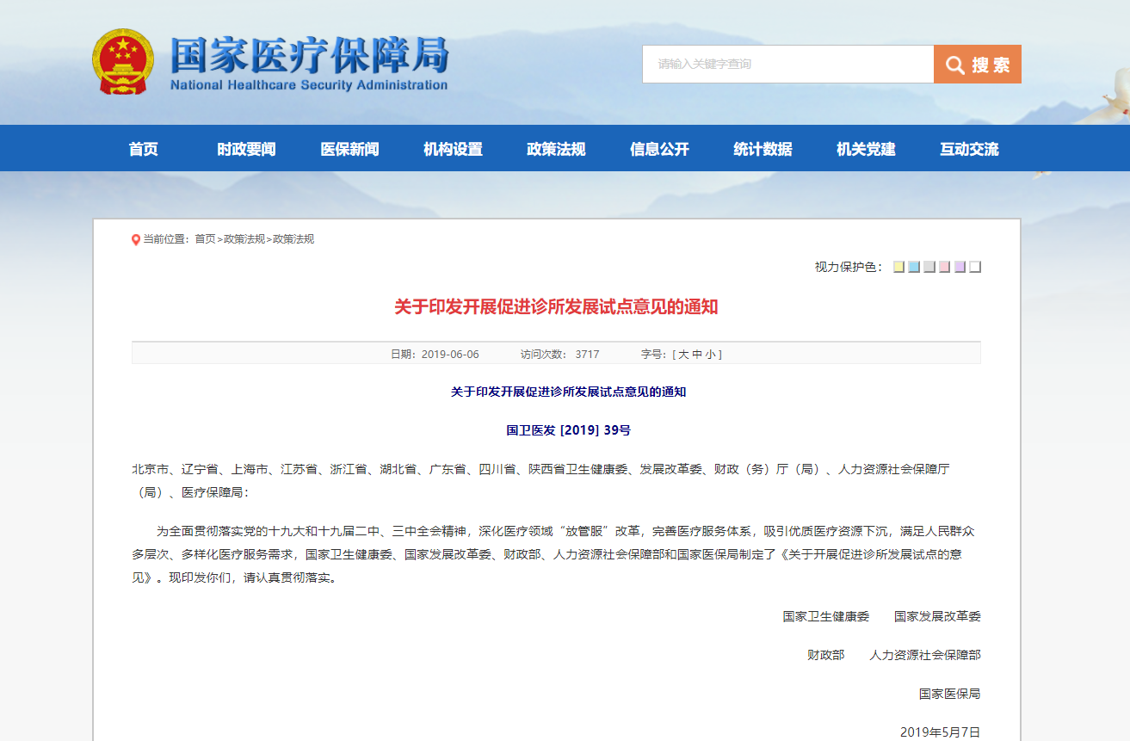Click the closing date 2019年5月7日
Viewport: 1130px width, 741px height.
[x=941, y=732]
